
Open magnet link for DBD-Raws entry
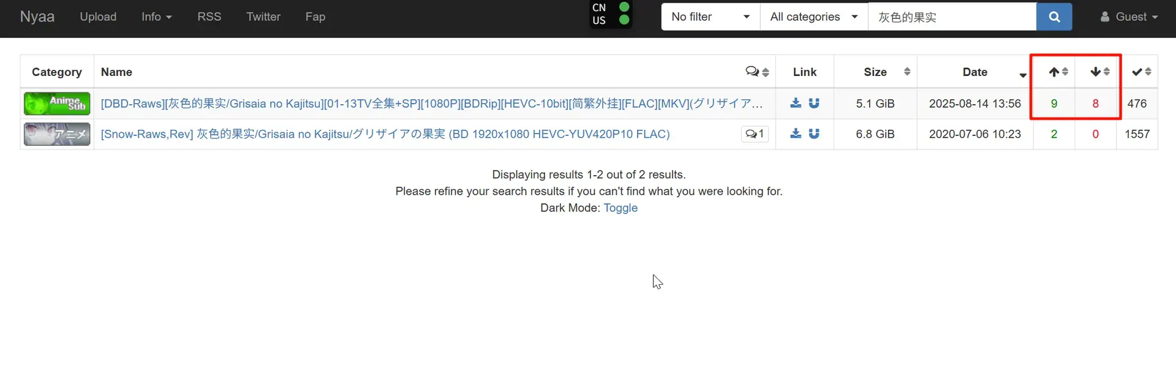(x=814, y=103)
